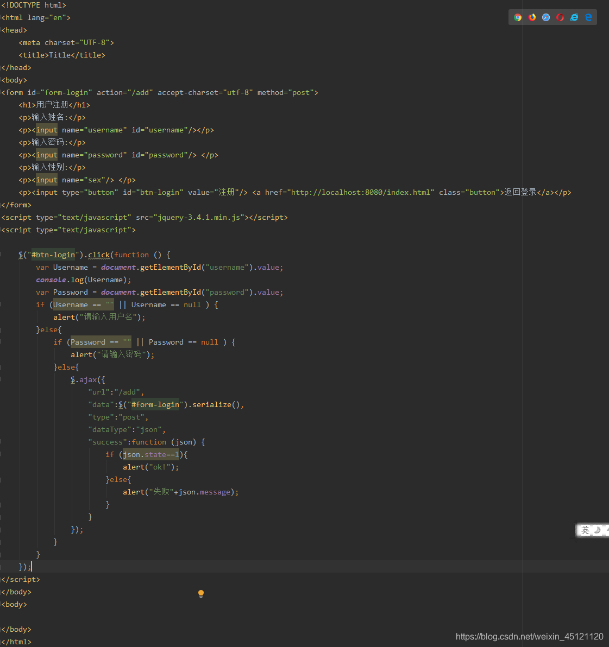609x647 pixels.
Task: Click the 返回登录 anchor text
Action: click(x=520, y=192)
